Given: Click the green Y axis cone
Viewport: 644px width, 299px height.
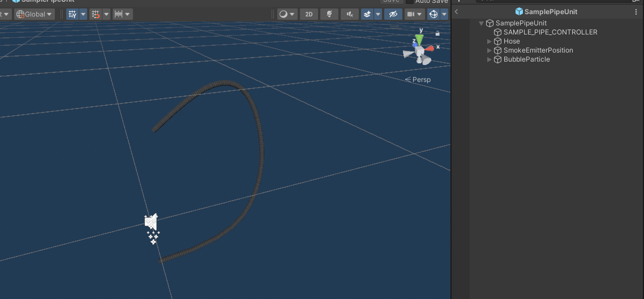Looking at the screenshot, I should point(419,40).
